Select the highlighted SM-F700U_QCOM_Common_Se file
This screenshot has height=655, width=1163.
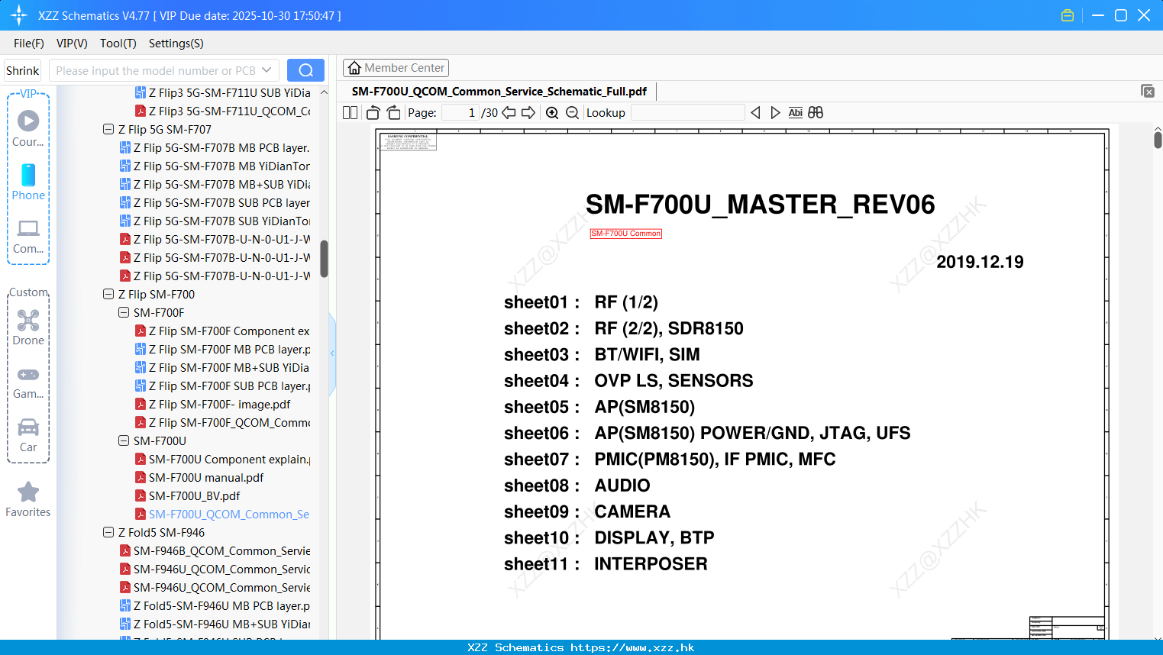coord(222,514)
